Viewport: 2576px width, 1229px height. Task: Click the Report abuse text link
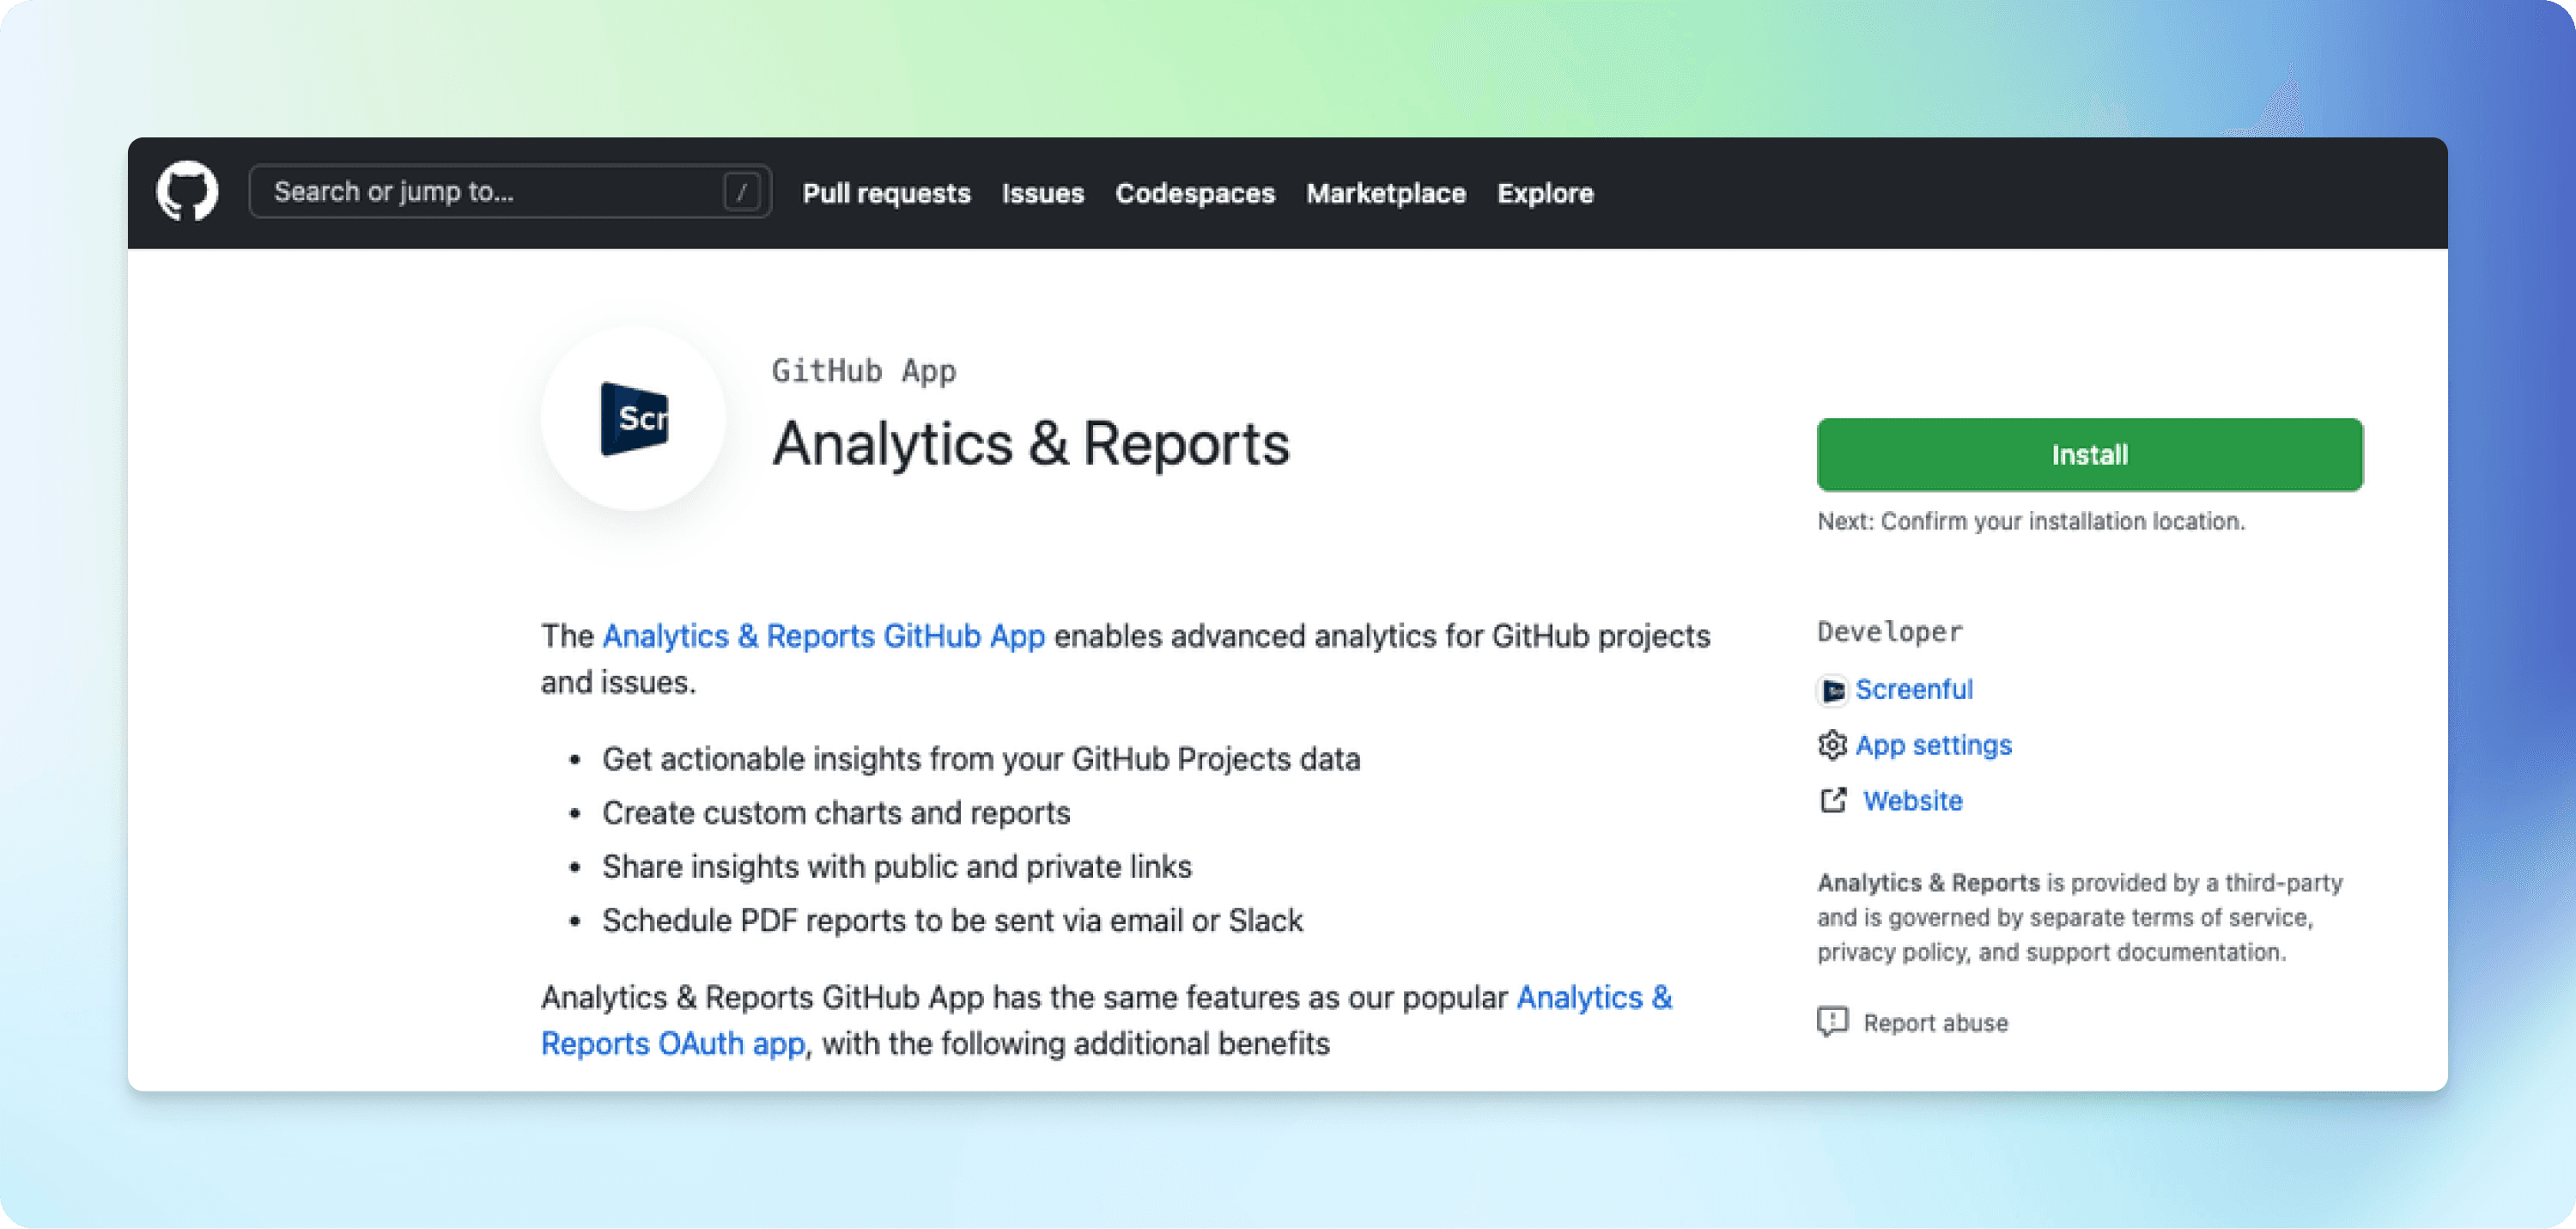[x=1935, y=1022]
